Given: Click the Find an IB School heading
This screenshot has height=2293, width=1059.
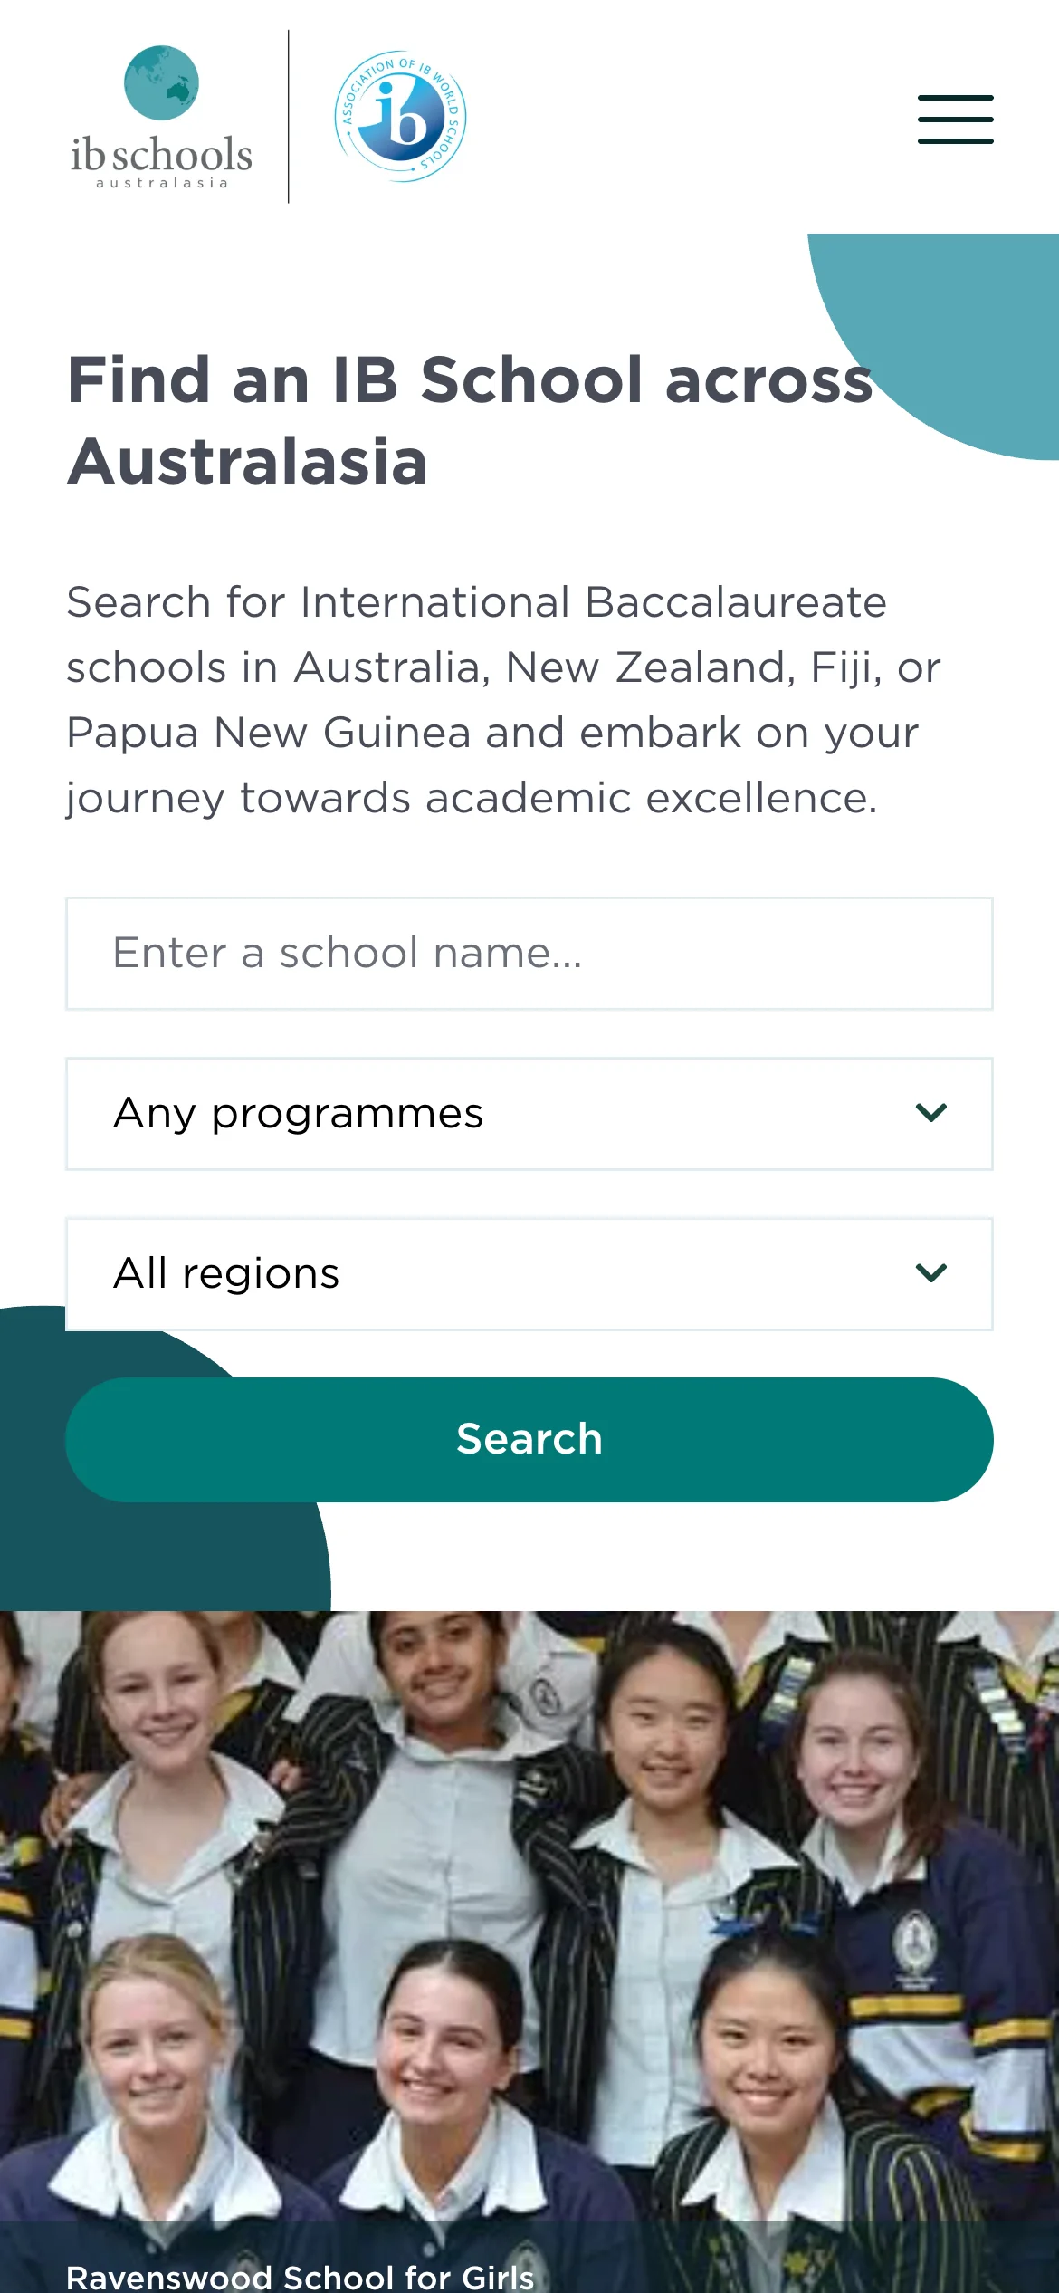Looking at the screenshot, I should click(x=471, y=380).
